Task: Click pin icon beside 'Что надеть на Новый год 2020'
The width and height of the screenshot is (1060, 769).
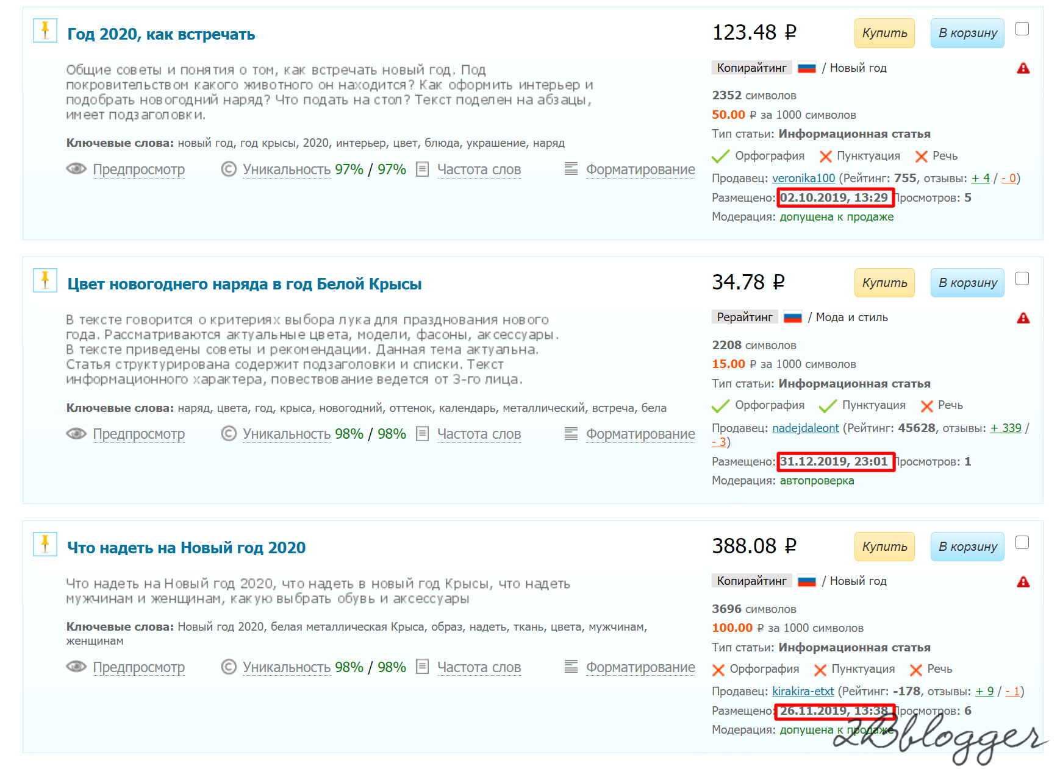Action: 45,544
